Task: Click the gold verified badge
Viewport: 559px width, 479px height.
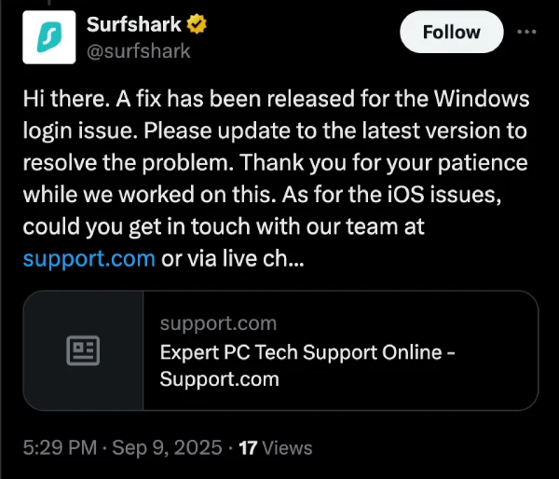Action: pos(197,23)
